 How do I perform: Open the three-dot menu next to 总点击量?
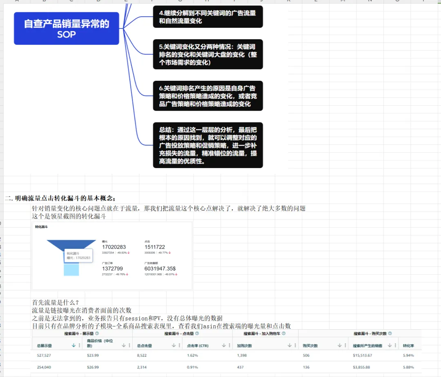point(179,345)
